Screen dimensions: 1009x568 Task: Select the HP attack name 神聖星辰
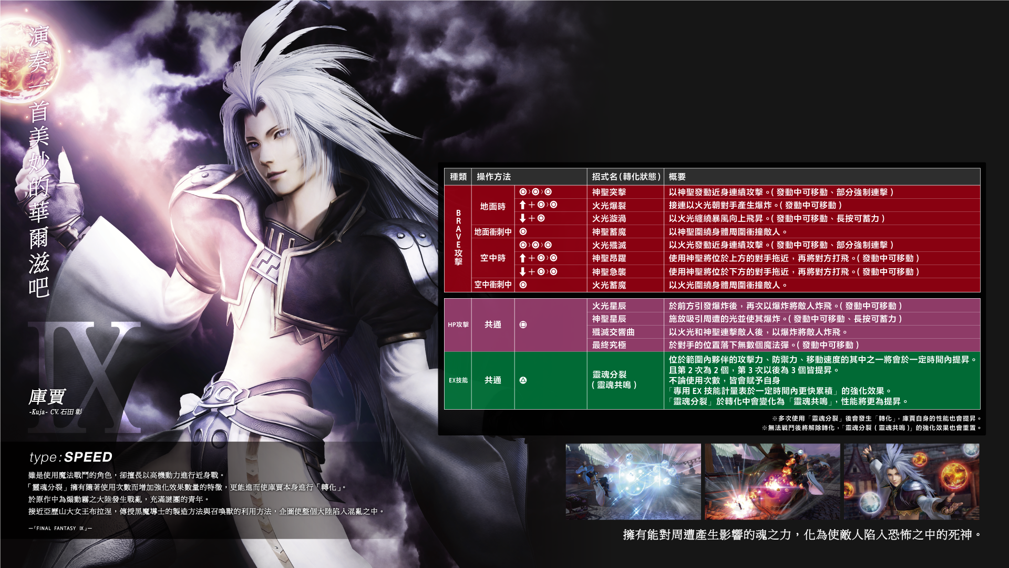coord(609,319)
